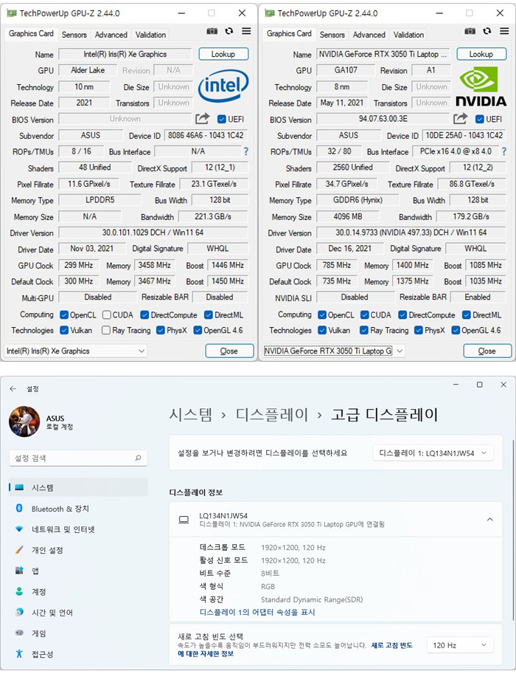Click the apps icon in Settings sidebar

[x=19, y=571]
